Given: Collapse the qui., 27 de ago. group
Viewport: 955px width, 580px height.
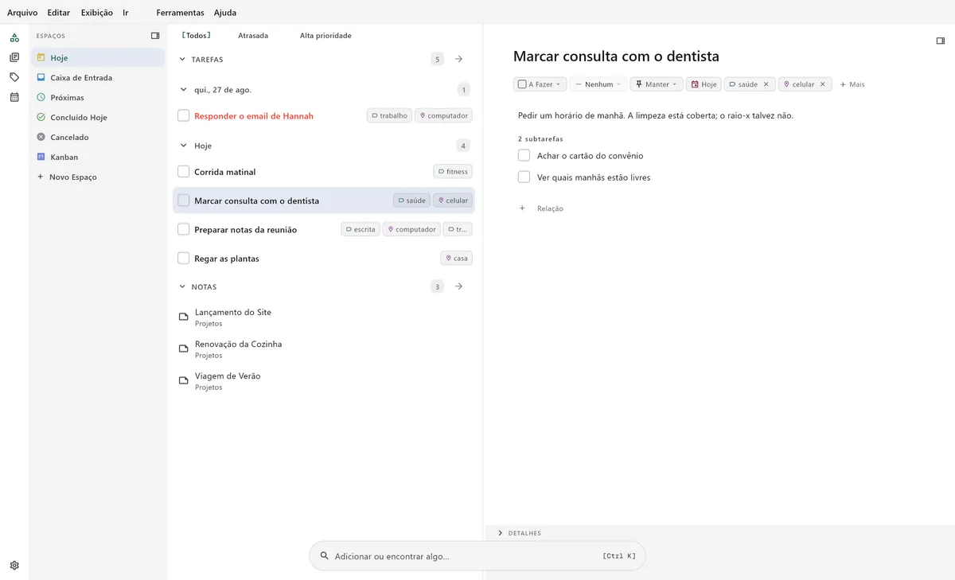Looking at the screenshot, I should coord(184,90).
